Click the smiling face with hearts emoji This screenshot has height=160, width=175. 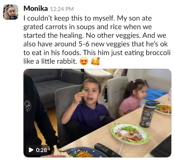coord(95,61)
